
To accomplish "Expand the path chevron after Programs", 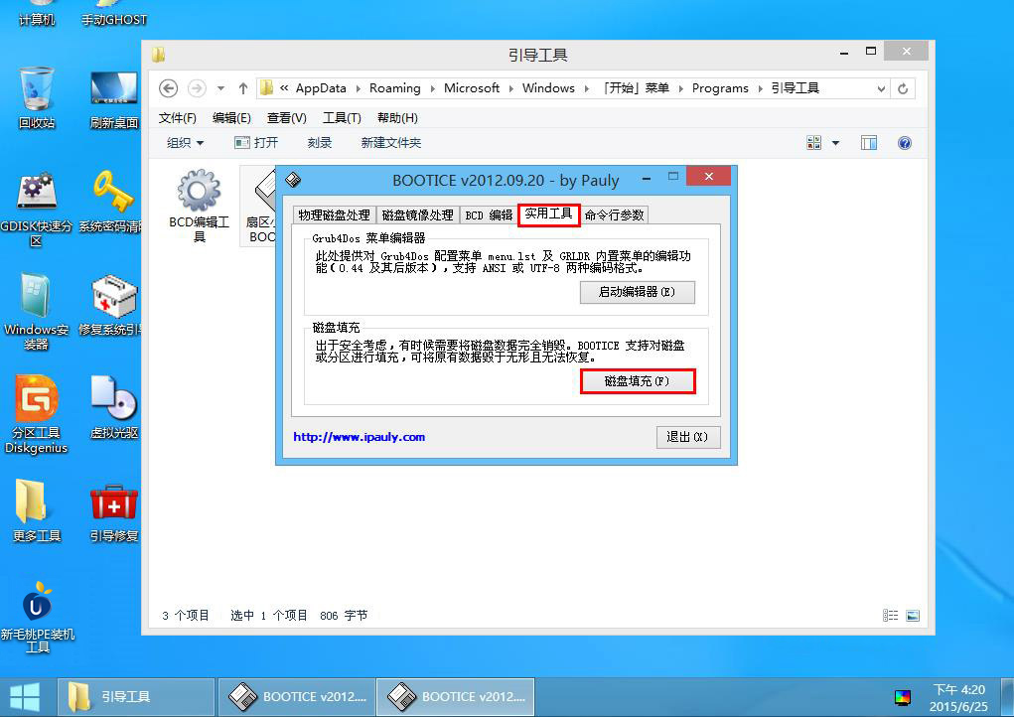I will [x=760, y=88].
